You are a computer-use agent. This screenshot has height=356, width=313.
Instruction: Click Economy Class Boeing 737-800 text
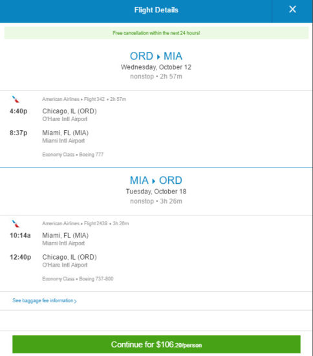point(78,279)
